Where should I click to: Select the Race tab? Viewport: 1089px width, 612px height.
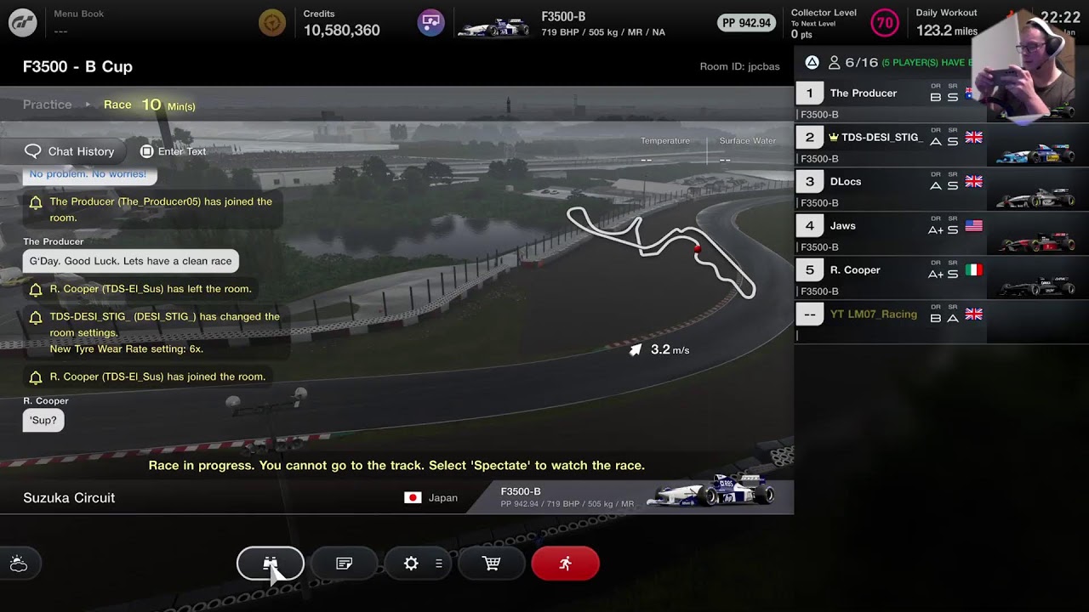[x=117, y=105]
